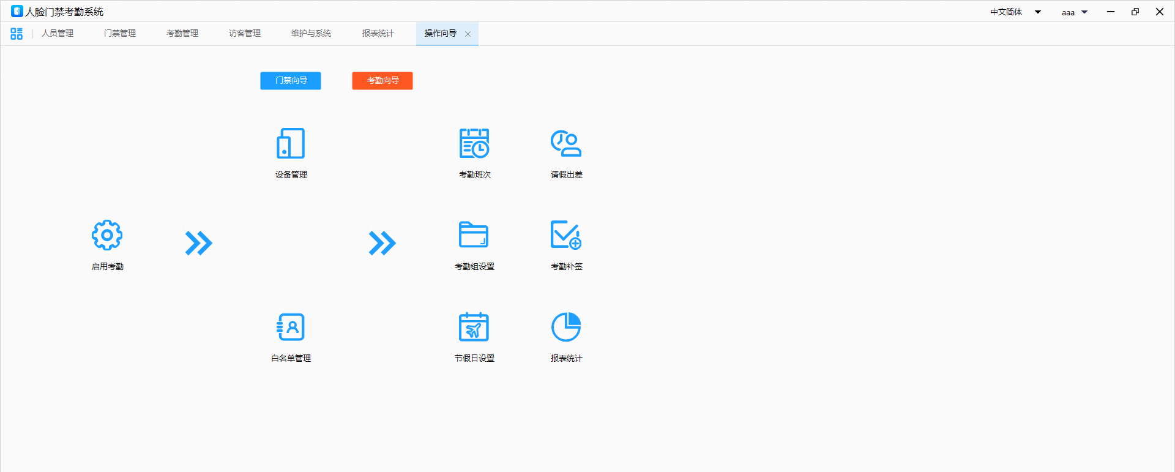The width and height of the screenshot is (1175, 472).
Task: Click the 考勤班次 attendance shift icon
Action: [474, 144]
